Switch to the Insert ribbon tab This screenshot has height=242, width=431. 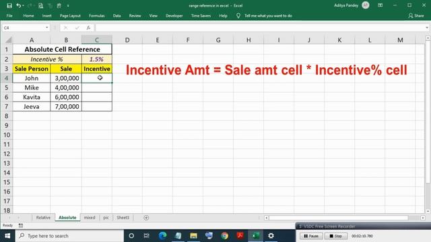[x=46, y=16]
